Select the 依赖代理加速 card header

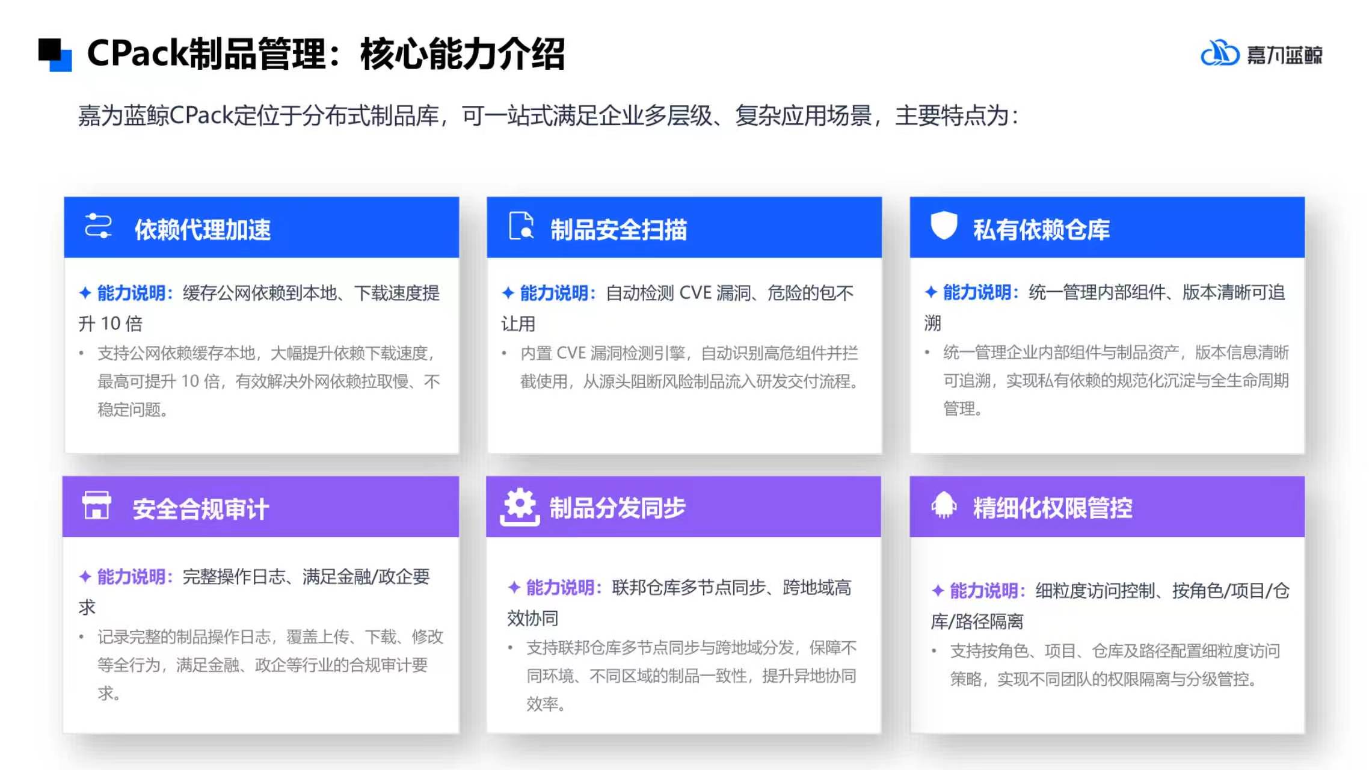262,227
